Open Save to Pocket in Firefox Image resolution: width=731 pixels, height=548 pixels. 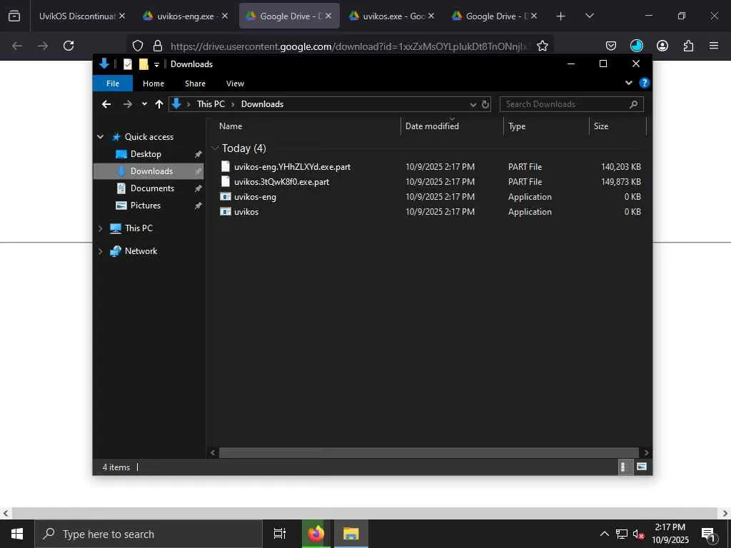611,46
